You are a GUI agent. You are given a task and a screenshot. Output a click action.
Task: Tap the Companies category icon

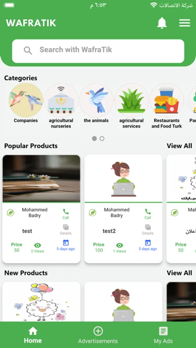click(x=26, y=100)
